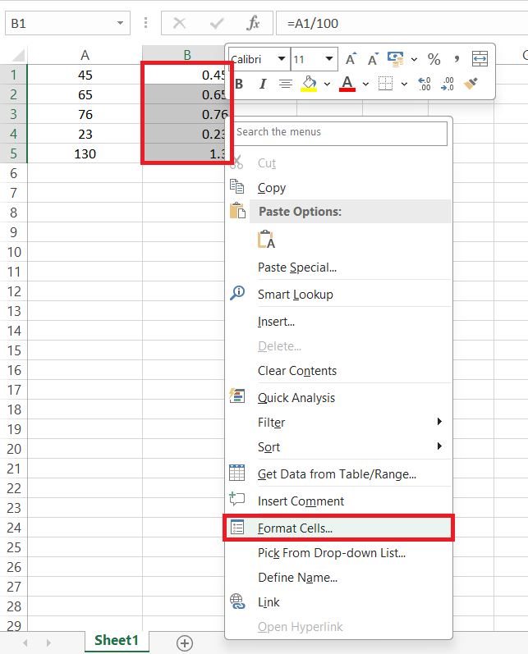Click Select All corner triangle

(16, 55)
